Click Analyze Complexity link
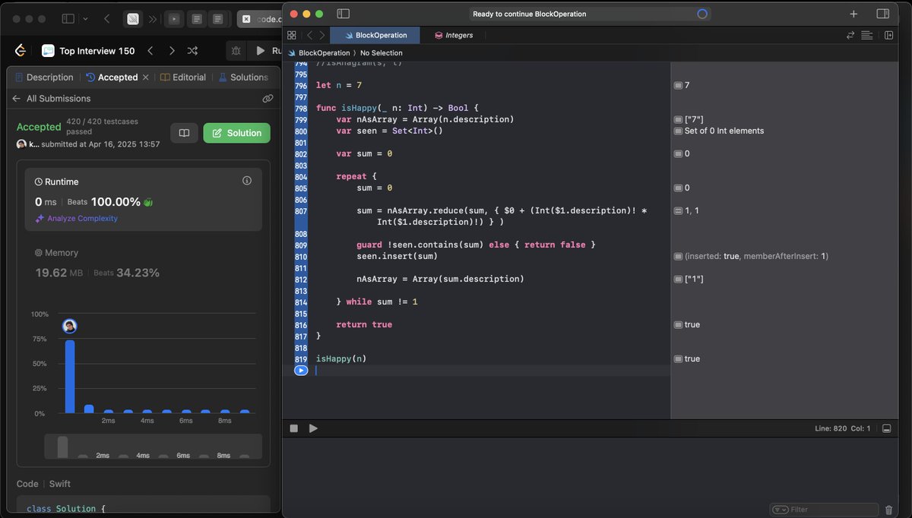The height and width of the screenshot is (518, 912). pos(76,219)
